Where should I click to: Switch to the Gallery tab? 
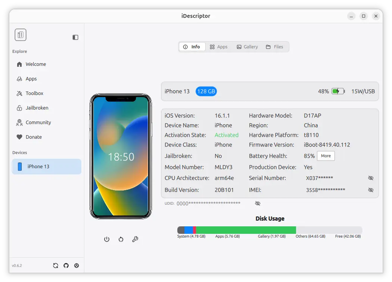pos(247,47)
